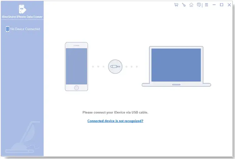Viewport: 235px width, 159px height.
Task: Click the phone icon in sidebar
Action: [x=8, y=29]
